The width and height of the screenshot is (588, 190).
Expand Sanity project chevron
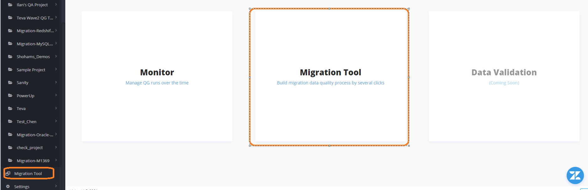coord(56,82)
